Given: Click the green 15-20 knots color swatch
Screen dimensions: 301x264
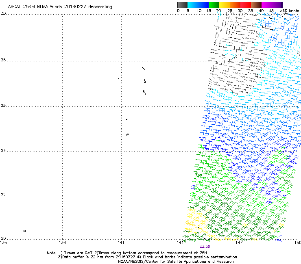Looking at the screenshot, I should 214,5.
